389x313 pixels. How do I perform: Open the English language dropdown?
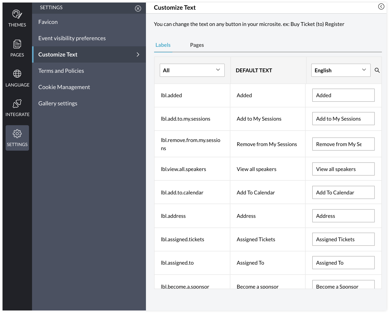pos(340,70)
